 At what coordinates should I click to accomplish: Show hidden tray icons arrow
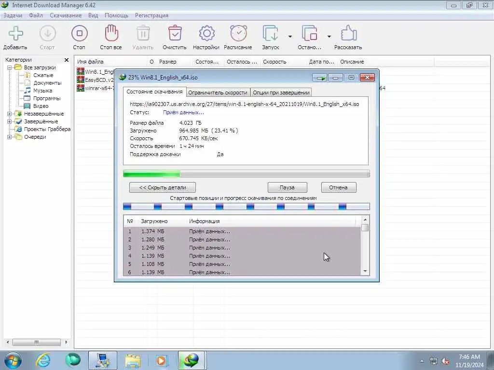coord(422,361)
